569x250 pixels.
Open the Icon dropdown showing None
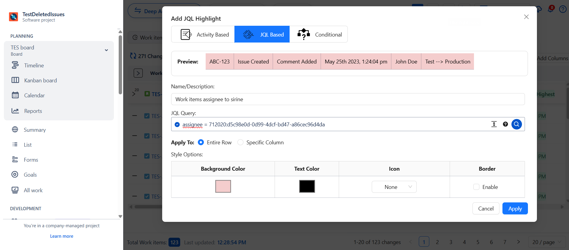(394, 187)
